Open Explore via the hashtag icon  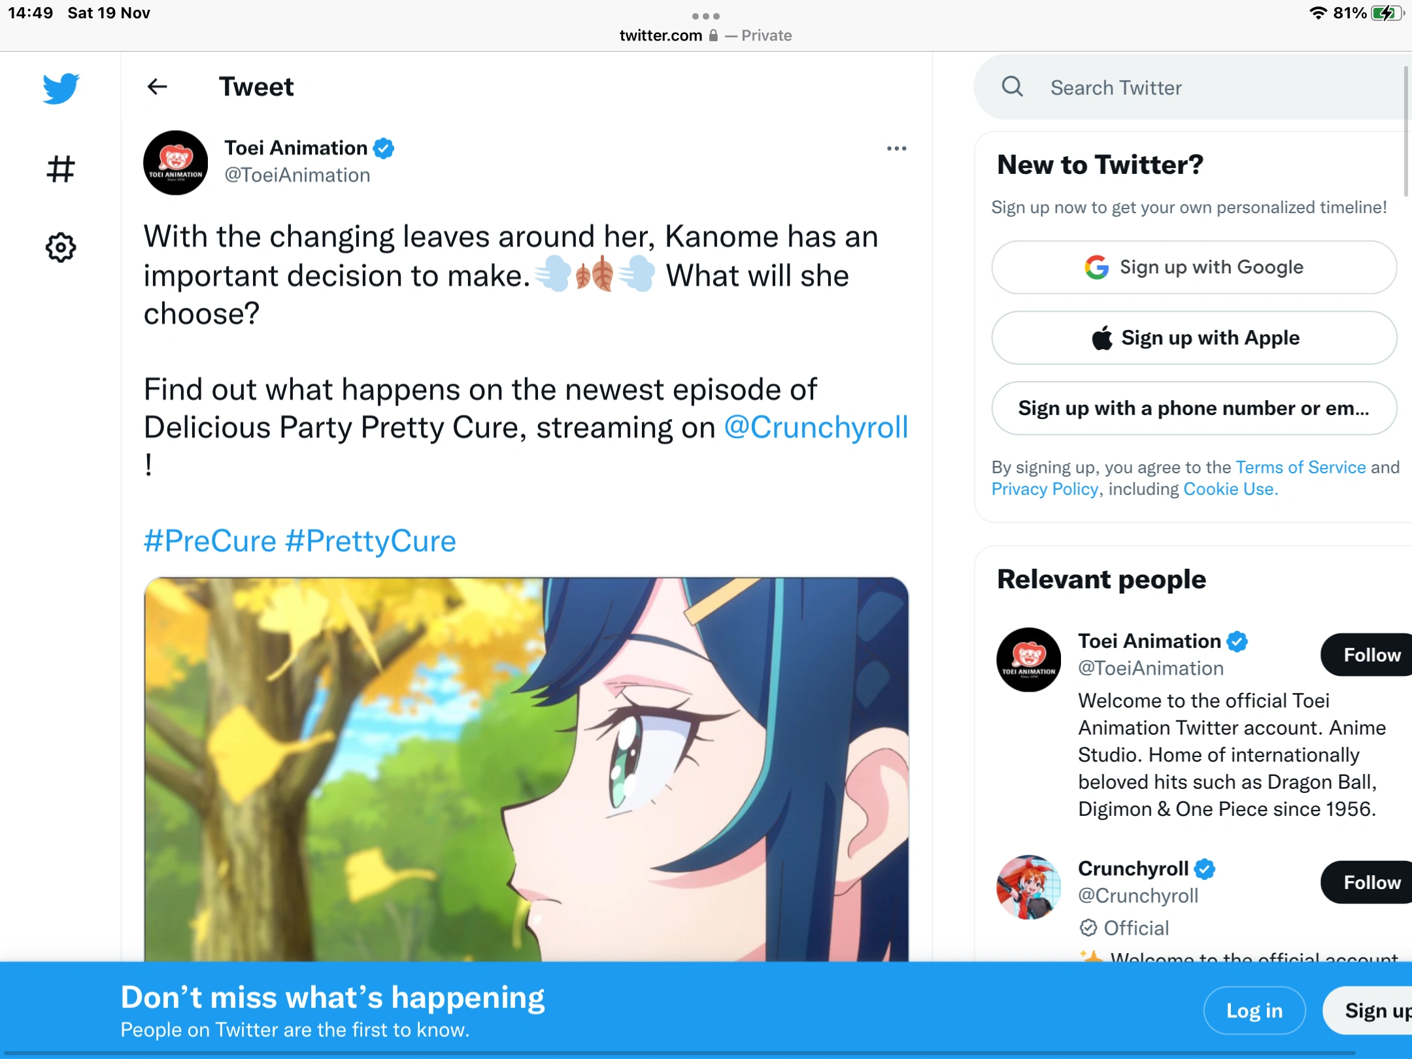[60, 169]
